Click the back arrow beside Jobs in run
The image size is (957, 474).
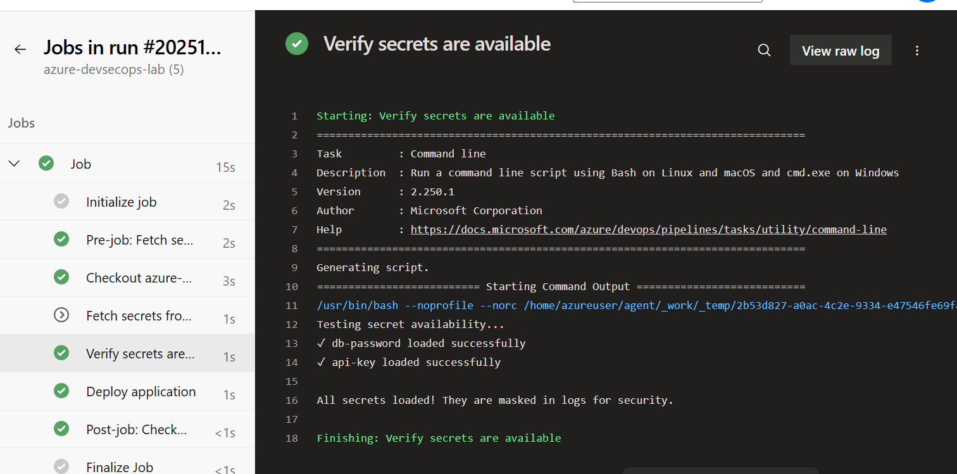(20, 49)
